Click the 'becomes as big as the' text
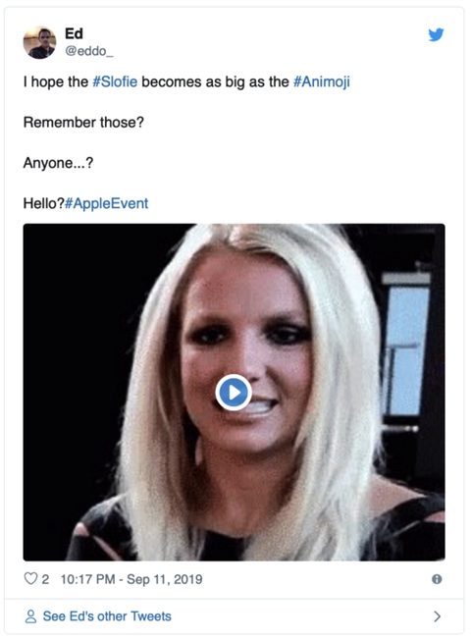The width and height of the screenshot is (471, 640). click(215, 81)
